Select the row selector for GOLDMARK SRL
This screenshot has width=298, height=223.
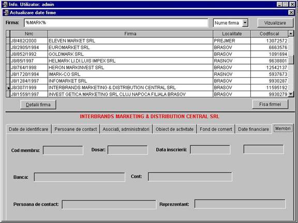[x=8, y=54]
